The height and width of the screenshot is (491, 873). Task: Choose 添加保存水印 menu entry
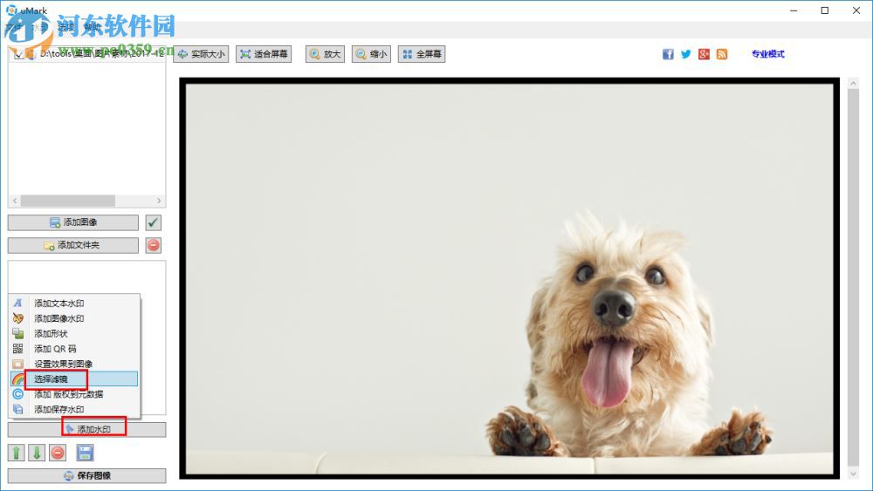(74, 409)
